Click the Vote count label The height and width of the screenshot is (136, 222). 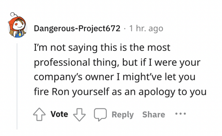59,114
